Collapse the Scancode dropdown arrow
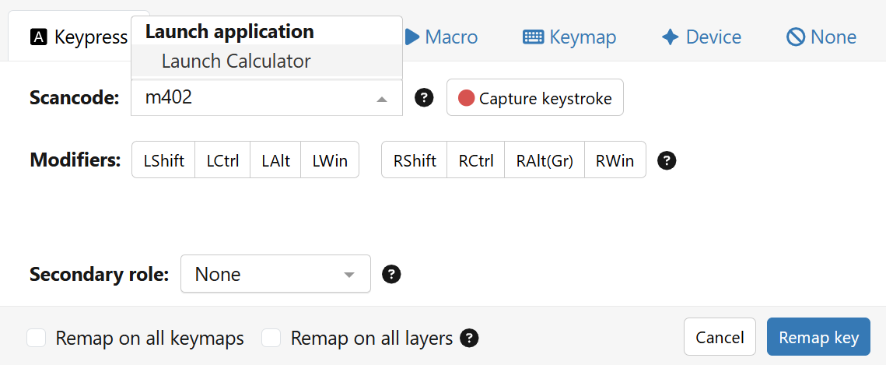 [x=381, y=99]
